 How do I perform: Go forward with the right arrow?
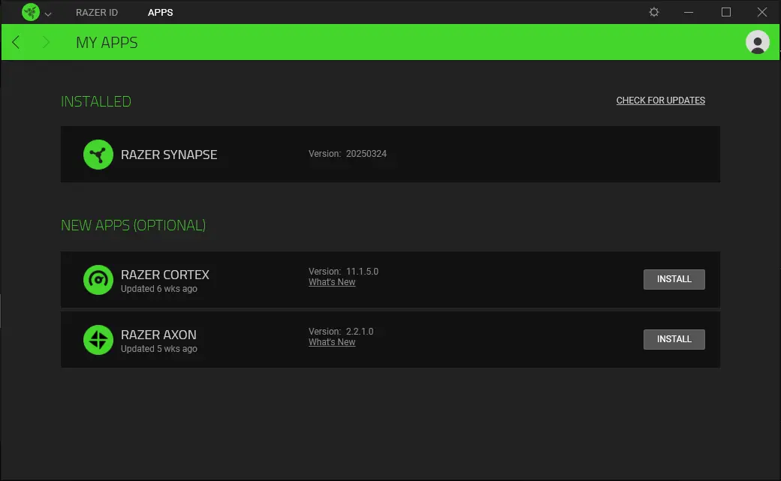46,42
